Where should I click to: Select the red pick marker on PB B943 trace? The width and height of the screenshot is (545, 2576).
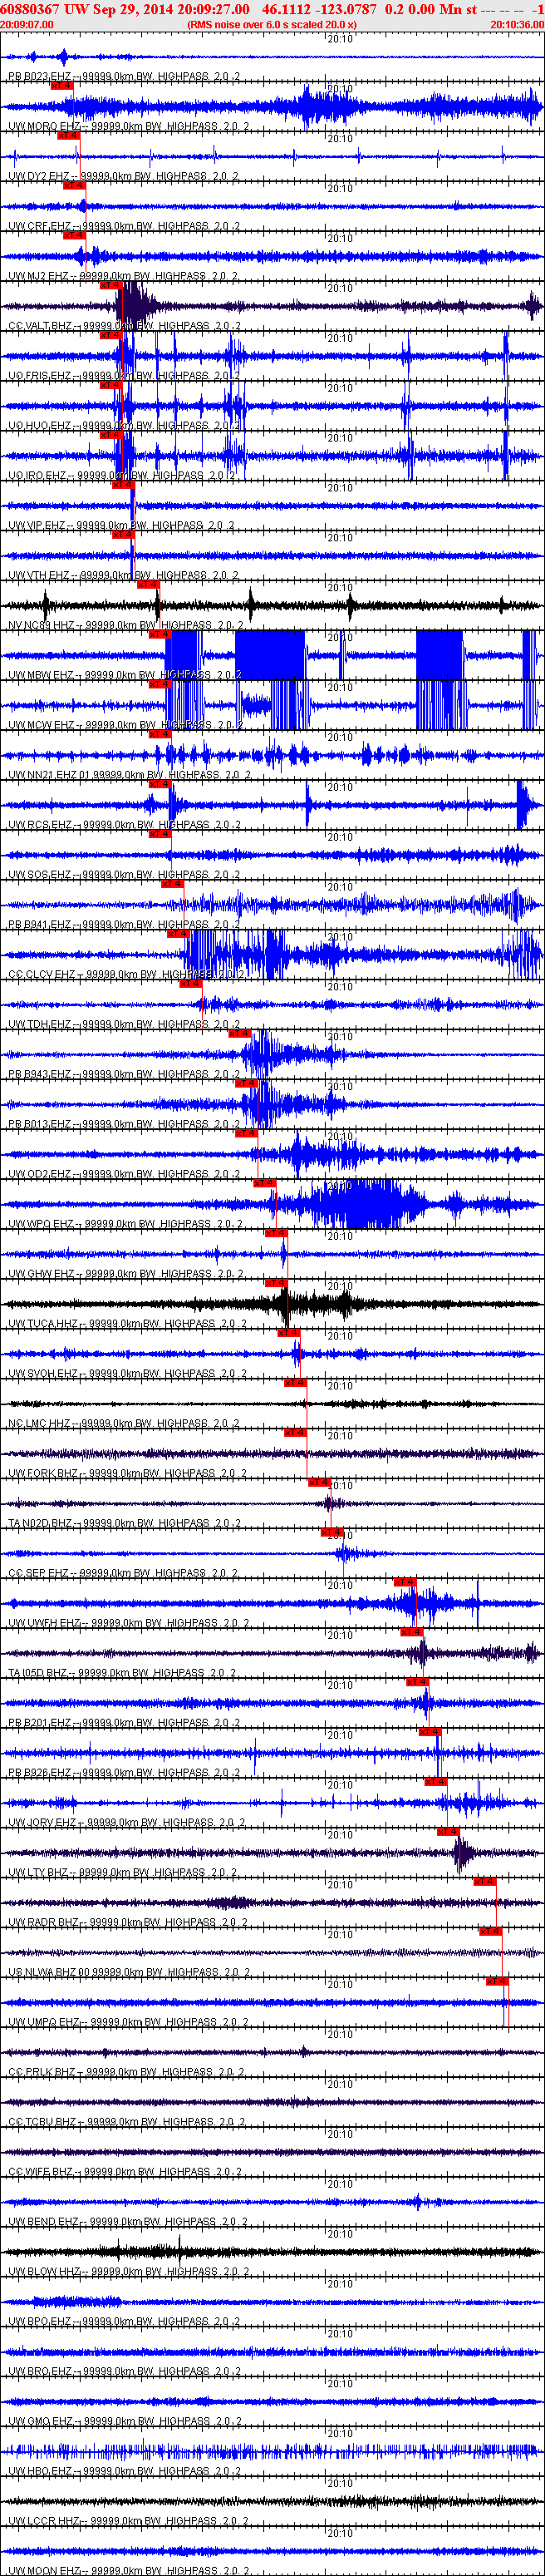(240, 1034)
